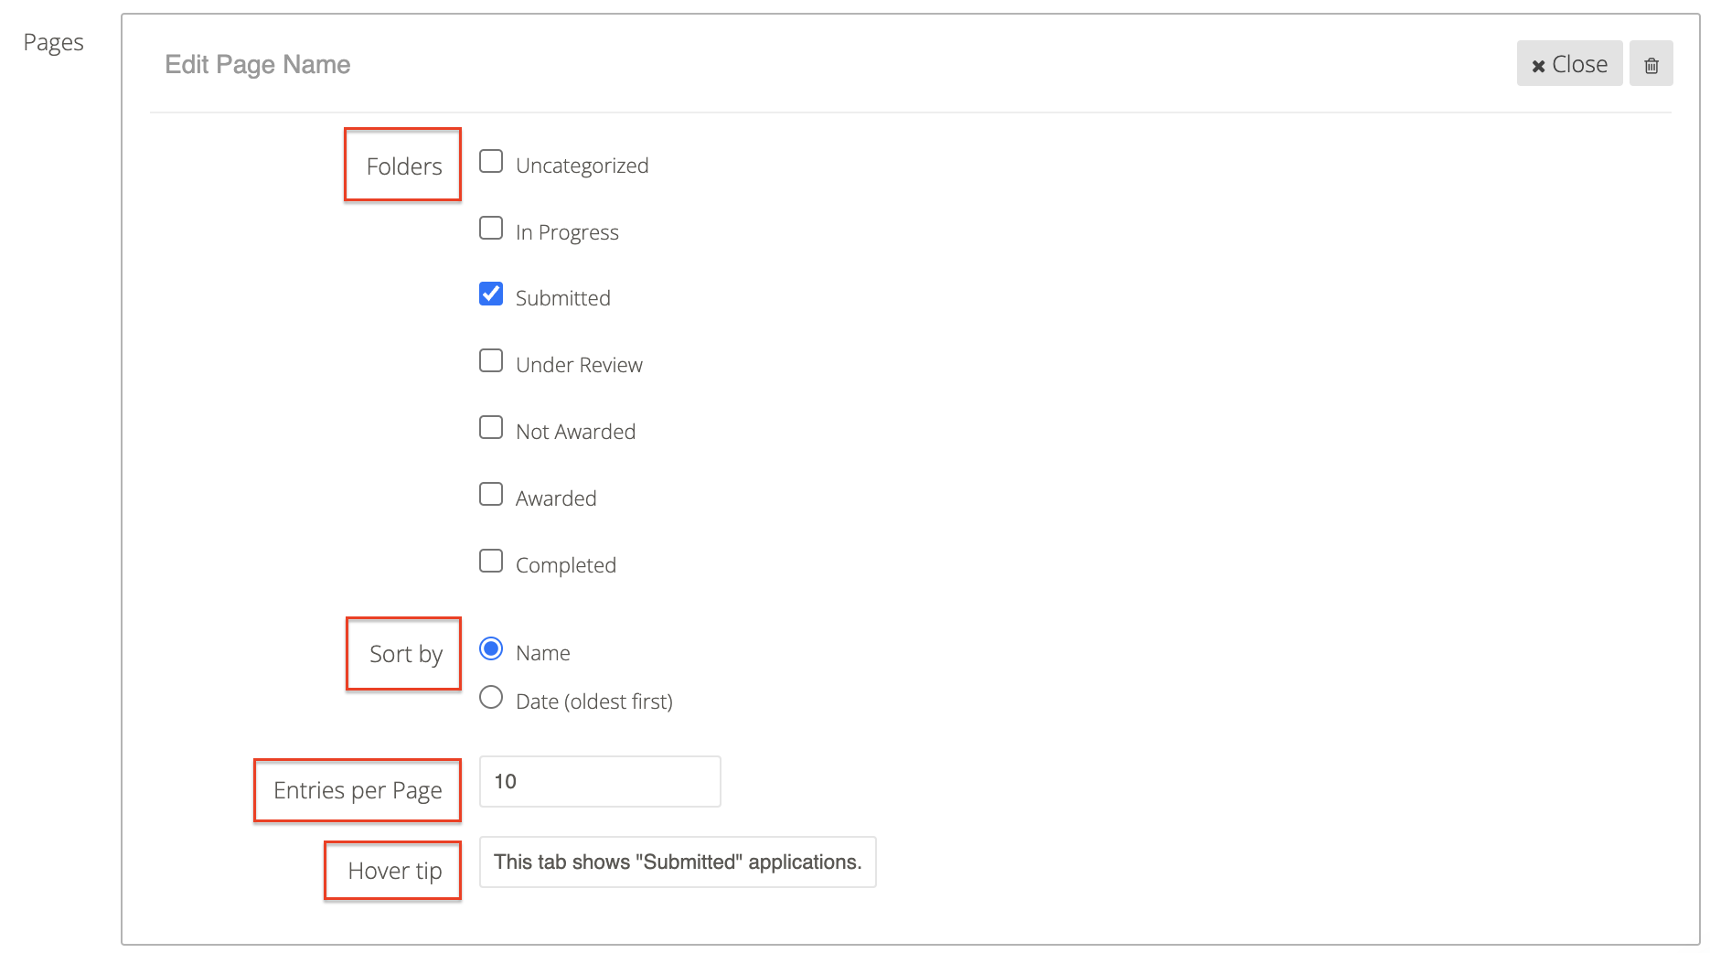Click the Hover tip label
The height and width of the screenshot is (953, 1710).
pyautogui.click(x=395, y=871)
